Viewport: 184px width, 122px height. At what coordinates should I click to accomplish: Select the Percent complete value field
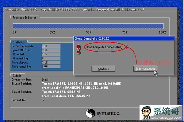[x=51, y=46]
